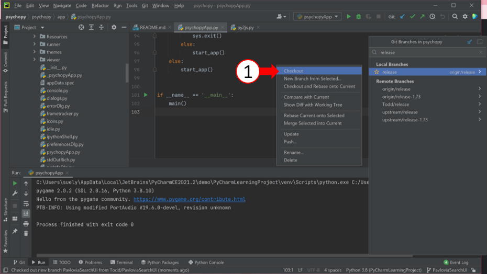Open the Terminal tool window
Image resolution: width=487 pixels, height=274 pixels.
tap(121, 262)
